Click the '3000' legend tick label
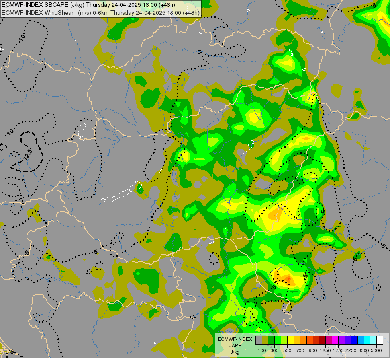Image resolution: width=390 pixels, height=358 pixels. pos(364,350)
